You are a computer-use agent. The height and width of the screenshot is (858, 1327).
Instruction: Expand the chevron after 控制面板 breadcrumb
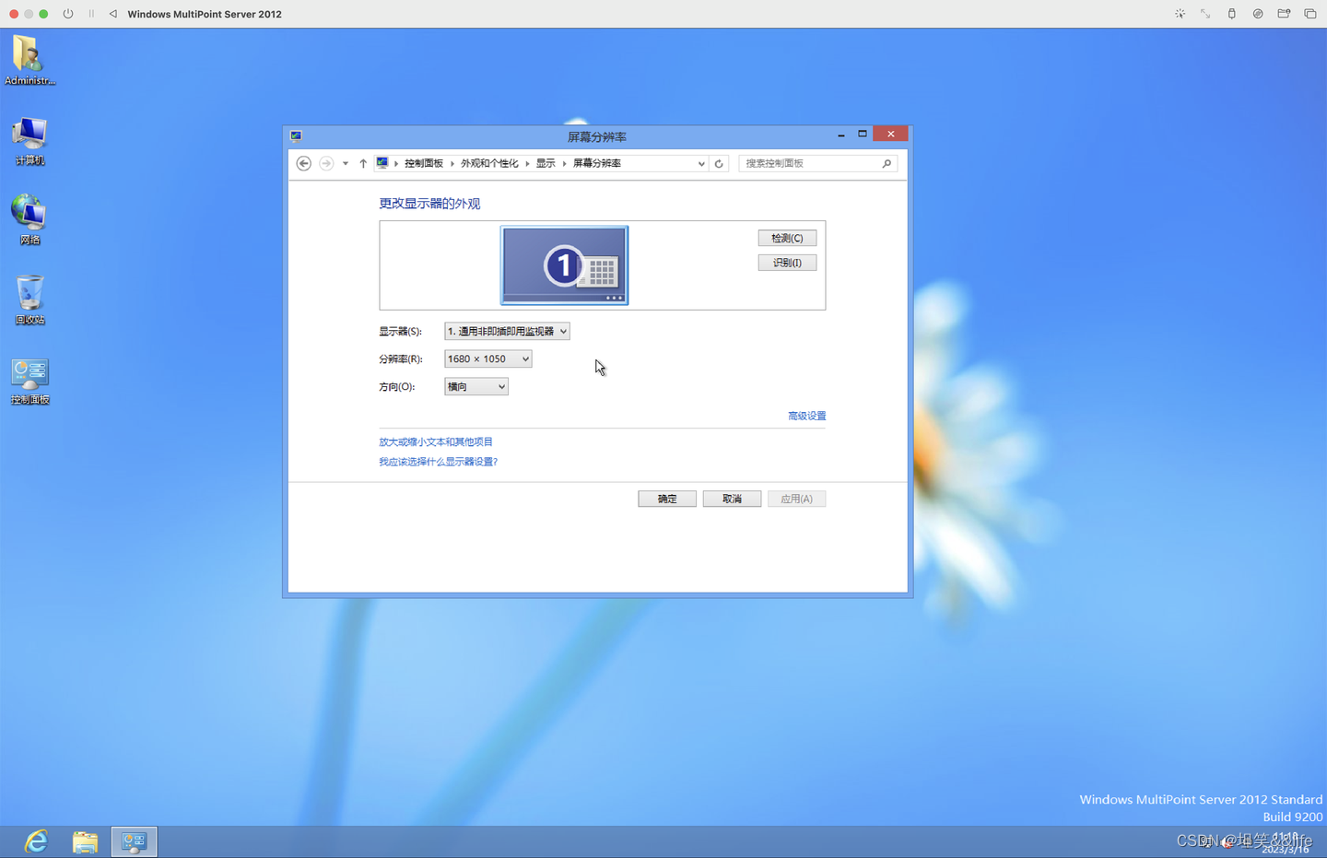tap(452, 163)
